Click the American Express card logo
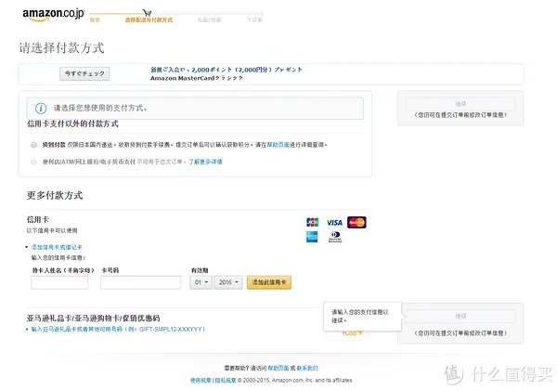This screenshot has width=557, height=390. (x=312, y=237)
